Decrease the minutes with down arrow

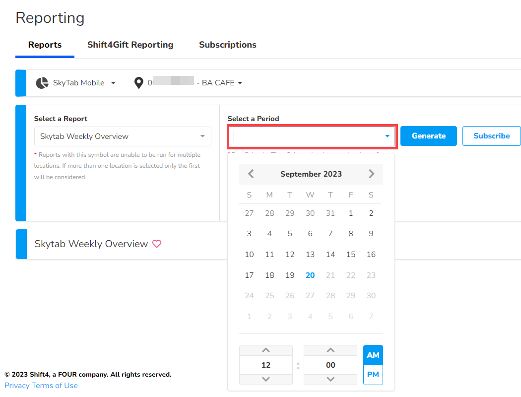coord(330,379)
